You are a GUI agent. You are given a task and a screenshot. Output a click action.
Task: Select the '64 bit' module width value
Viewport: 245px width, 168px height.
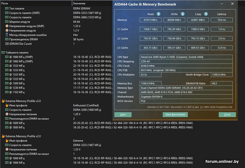click(x=76, y=22)
